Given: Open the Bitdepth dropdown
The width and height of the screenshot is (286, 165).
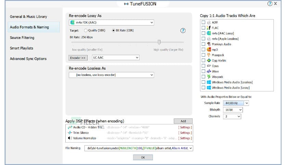Looking at the screenshot, I should (x=233, y=110).
